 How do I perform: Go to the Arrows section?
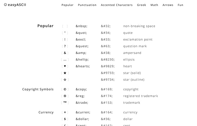(168, 5)
